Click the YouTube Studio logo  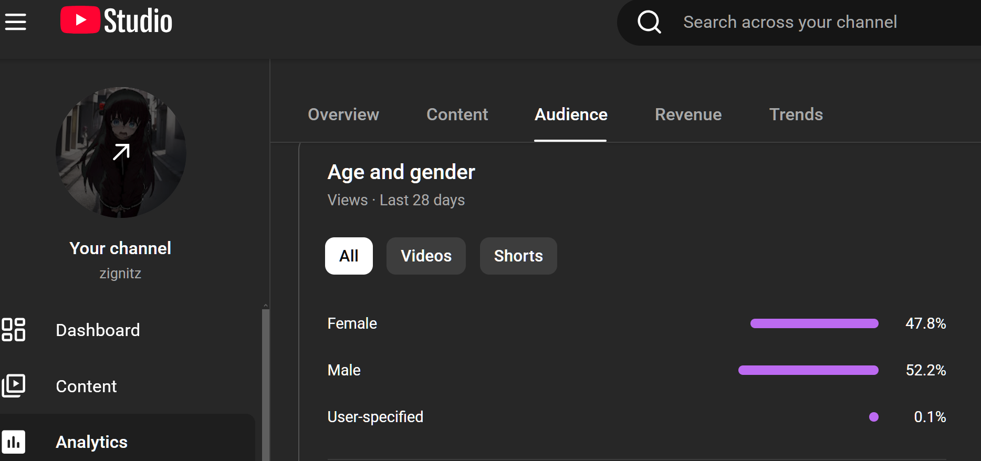pos(116,21)
